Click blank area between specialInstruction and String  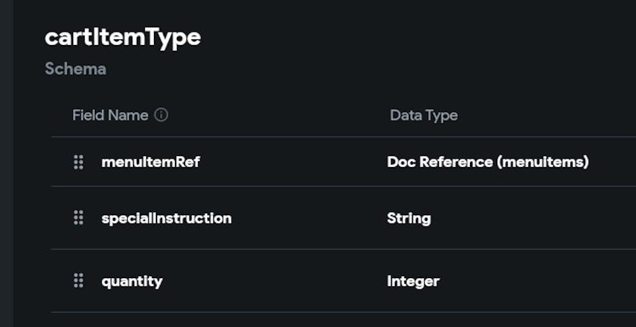coord(308,218)
